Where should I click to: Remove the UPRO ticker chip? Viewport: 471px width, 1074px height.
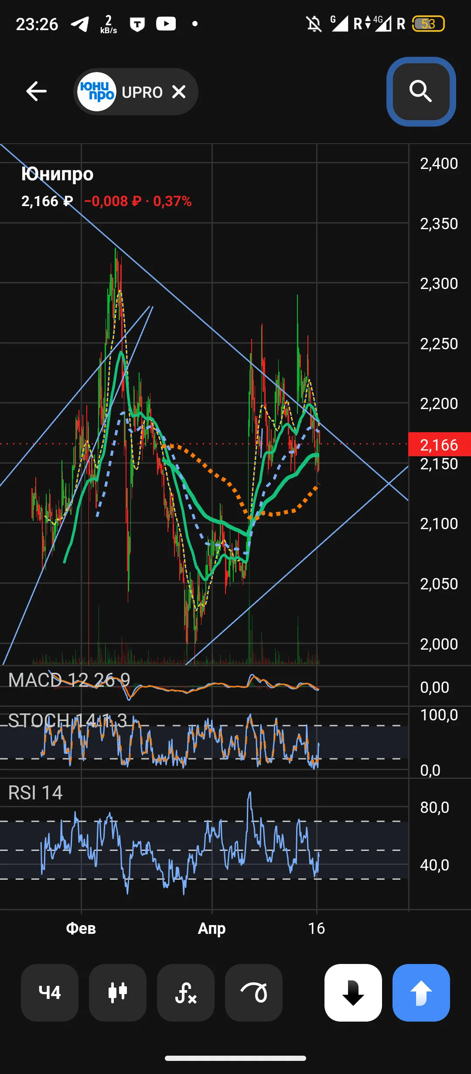179,92
